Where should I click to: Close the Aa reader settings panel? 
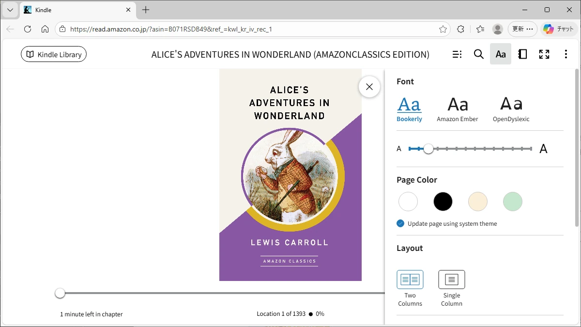(501, 54)
